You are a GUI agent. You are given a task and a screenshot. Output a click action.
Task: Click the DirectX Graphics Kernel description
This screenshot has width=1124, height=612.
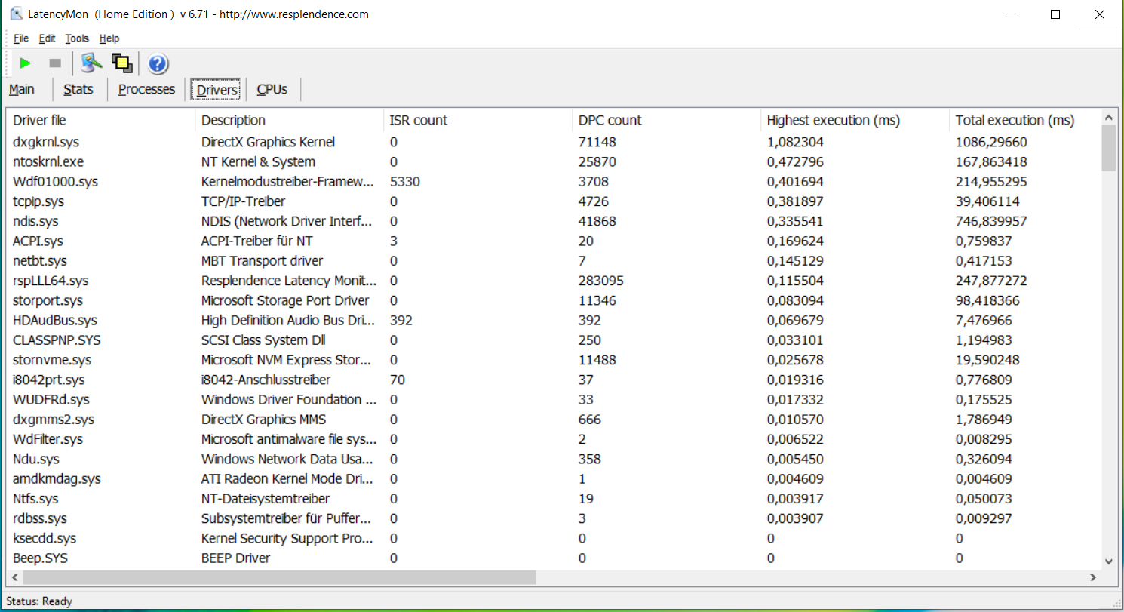[x=268, y=142]
